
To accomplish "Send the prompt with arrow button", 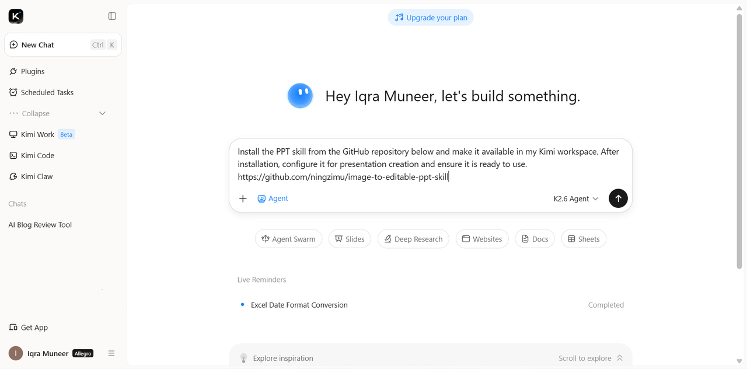I will point(618,199).
